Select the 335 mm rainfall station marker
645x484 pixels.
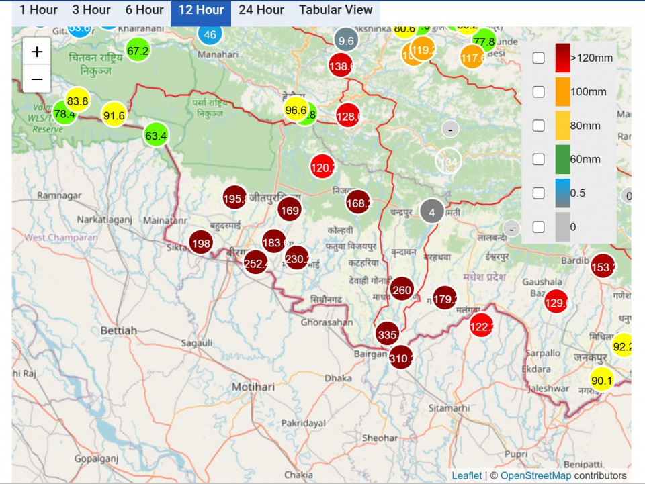click(x=387, y=334)
